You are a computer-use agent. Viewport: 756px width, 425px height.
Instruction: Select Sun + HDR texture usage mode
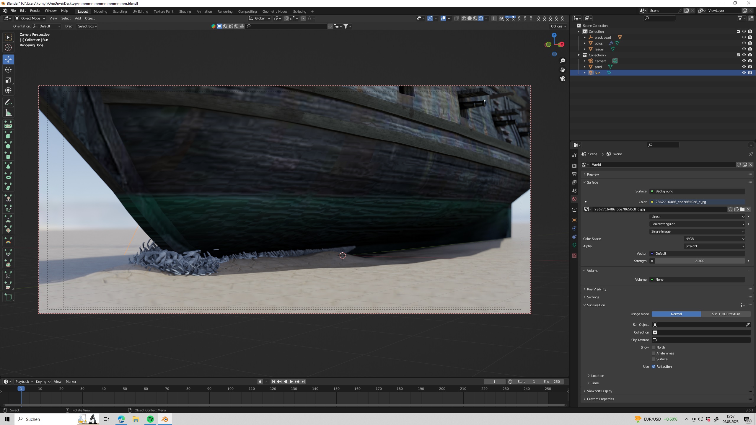click(726, 314)
